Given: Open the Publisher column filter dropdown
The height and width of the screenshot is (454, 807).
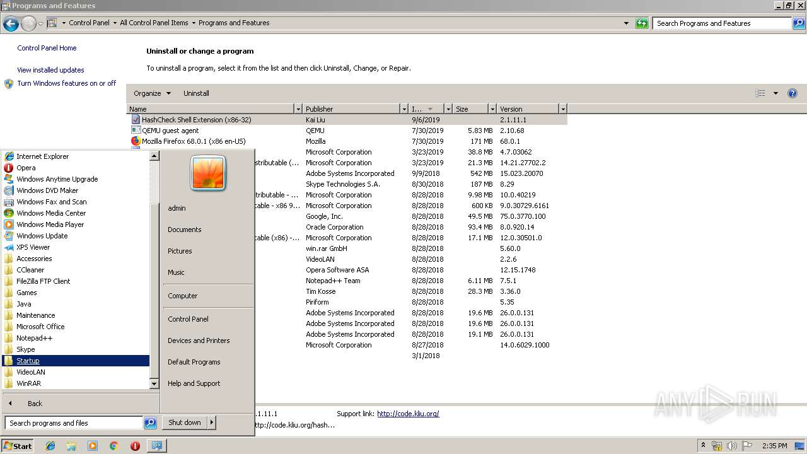Looking at the screenshot, I should point(404,109).
